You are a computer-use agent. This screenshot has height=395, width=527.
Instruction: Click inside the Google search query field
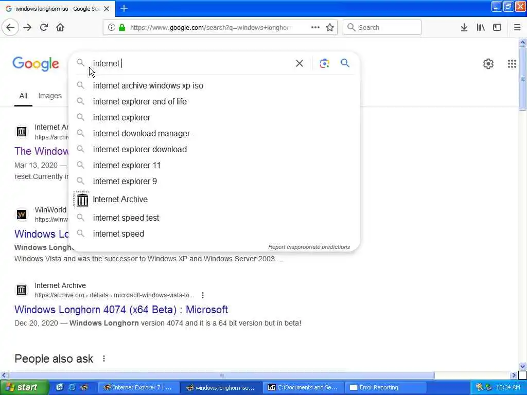coord(191,63)
